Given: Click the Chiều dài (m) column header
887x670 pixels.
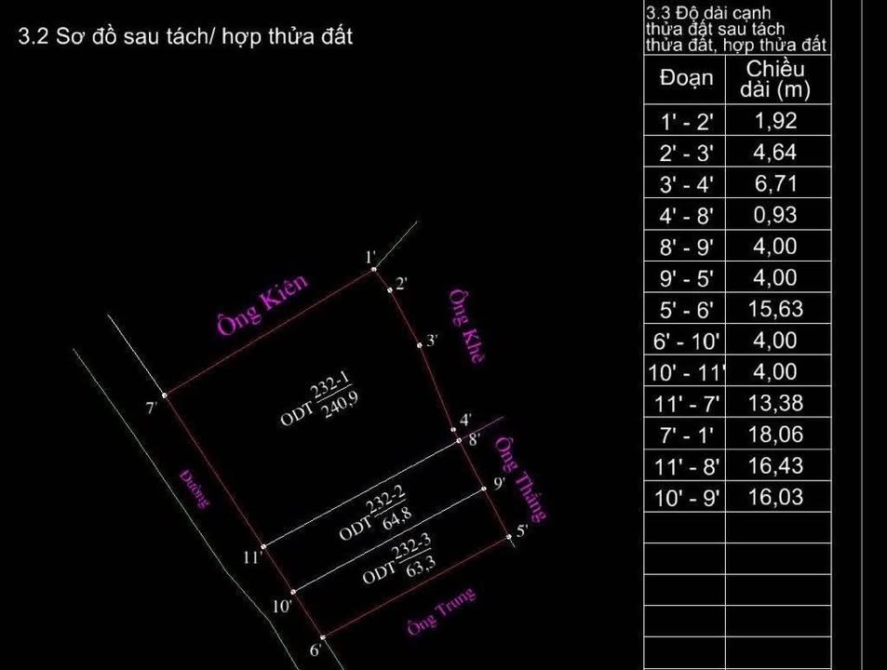Looking at the screenshot, I should pos(777,79).
